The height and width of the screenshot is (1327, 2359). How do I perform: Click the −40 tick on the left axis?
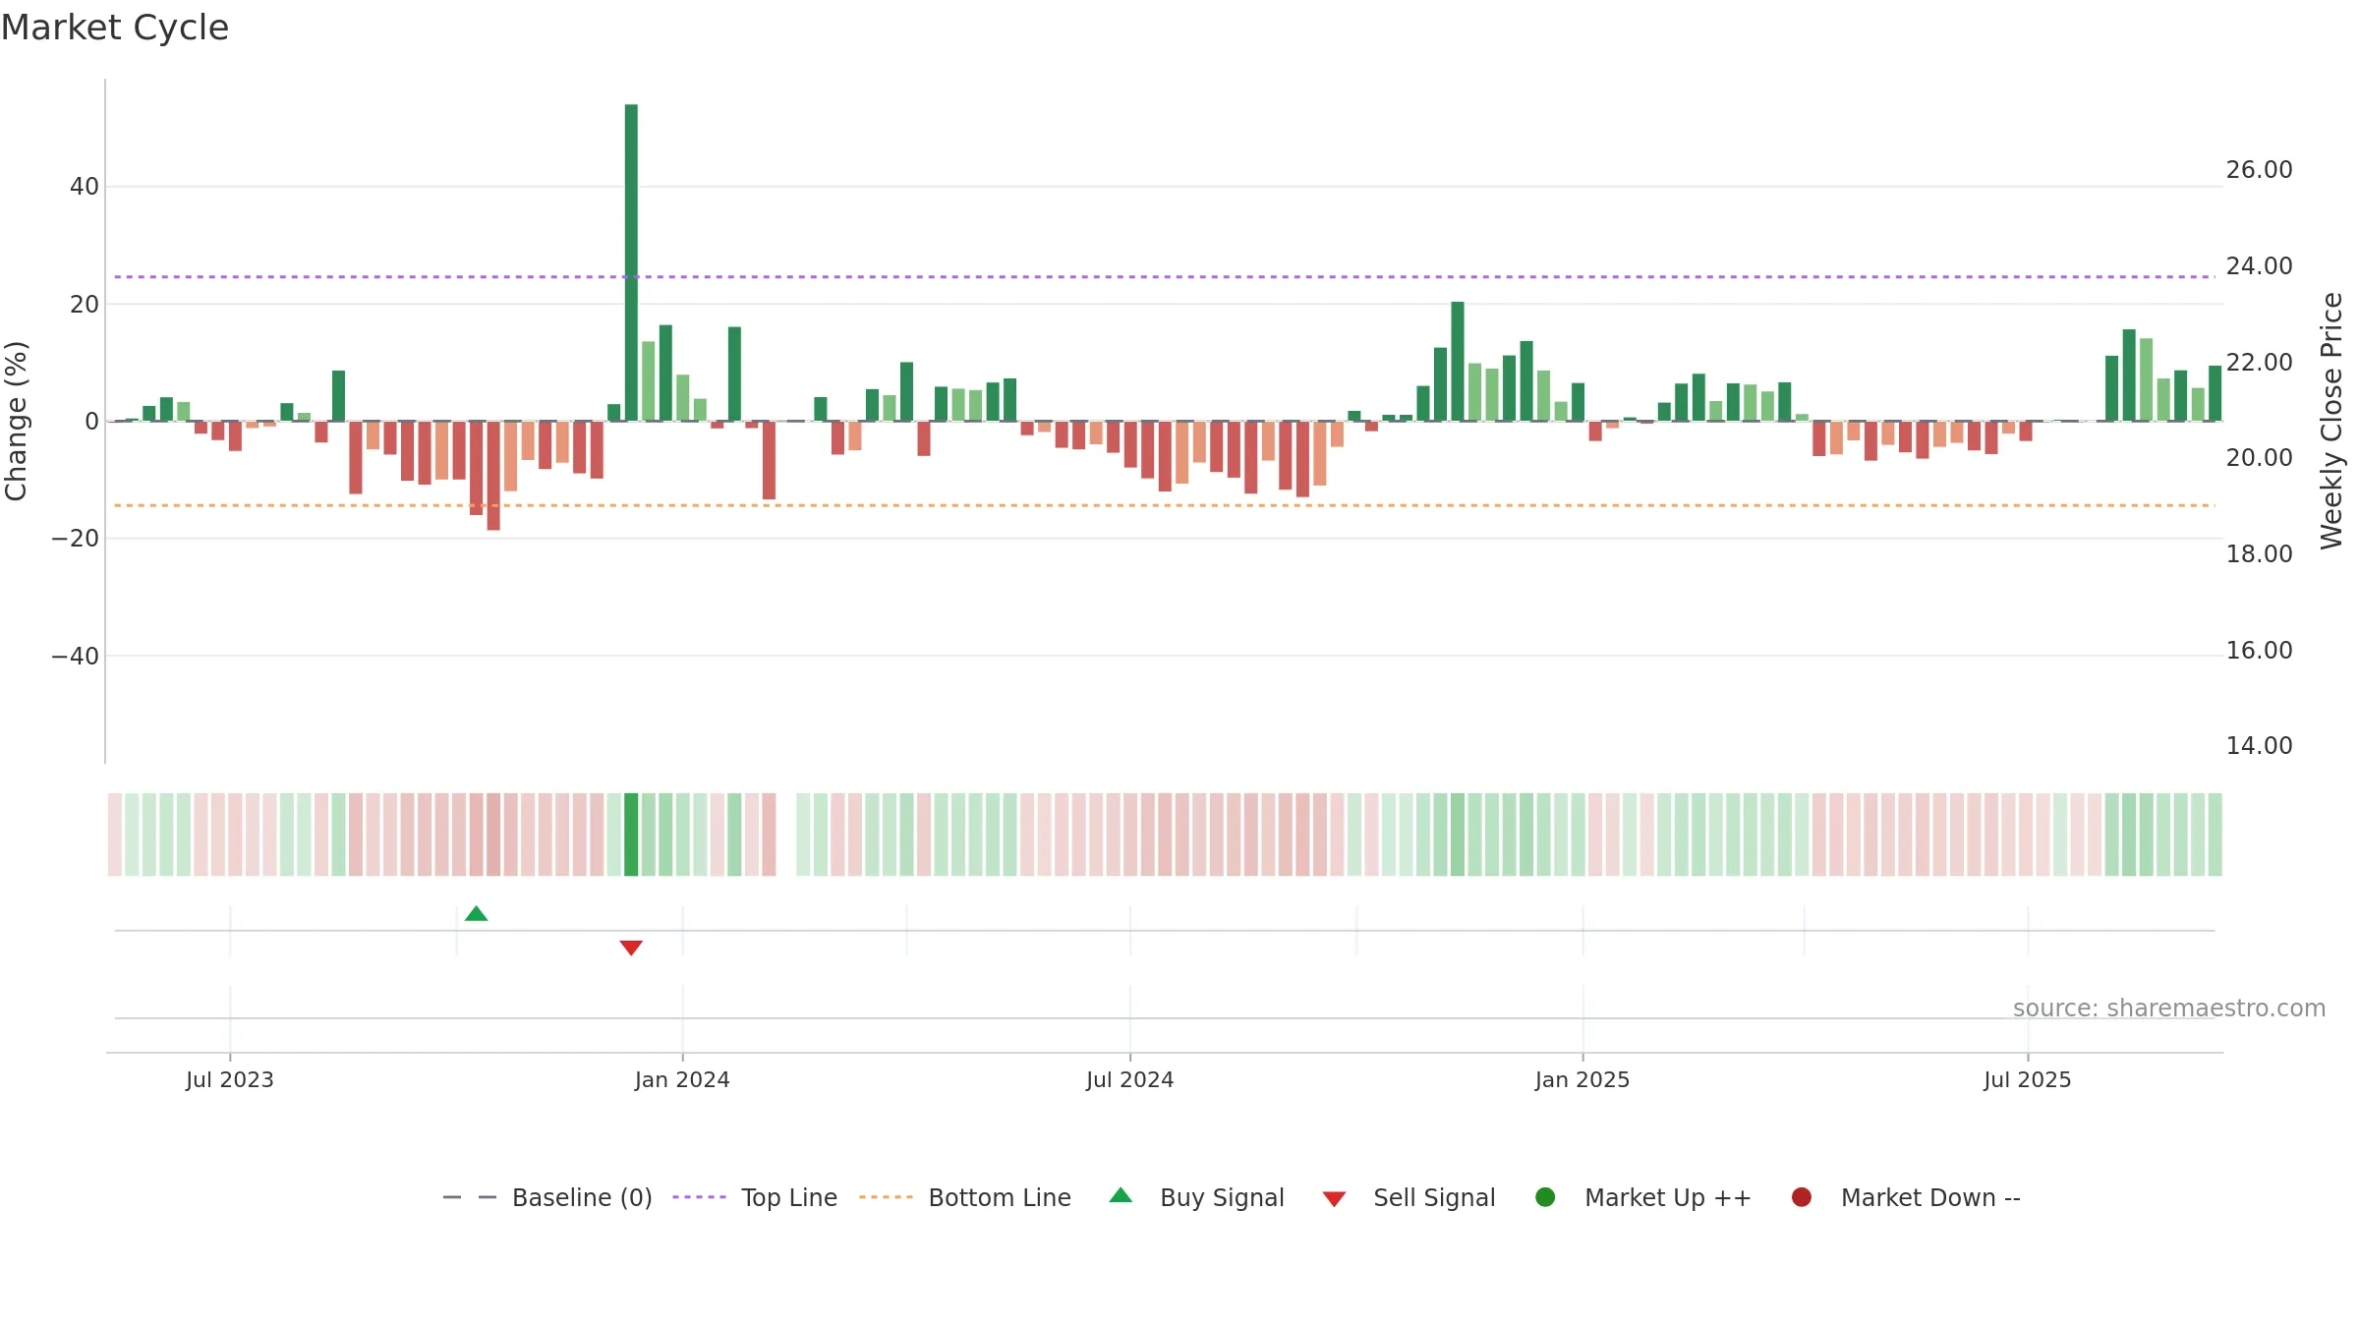coord(76,656)
